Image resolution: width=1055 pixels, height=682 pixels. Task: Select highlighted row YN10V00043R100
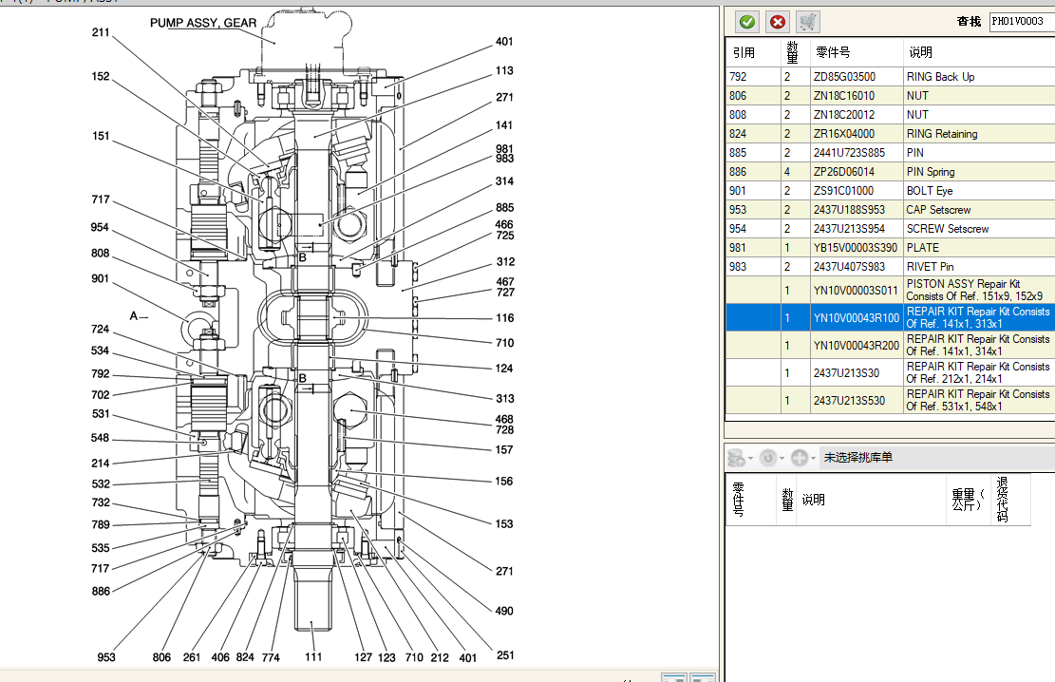tap(890, 317)
